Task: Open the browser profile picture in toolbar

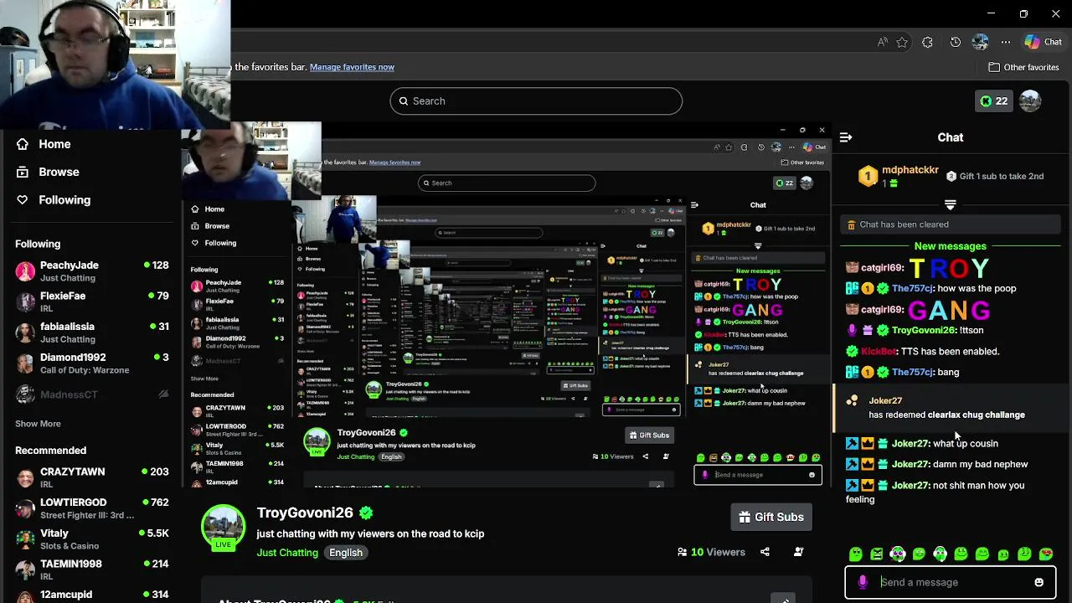Action: click(x=981, y=42)
